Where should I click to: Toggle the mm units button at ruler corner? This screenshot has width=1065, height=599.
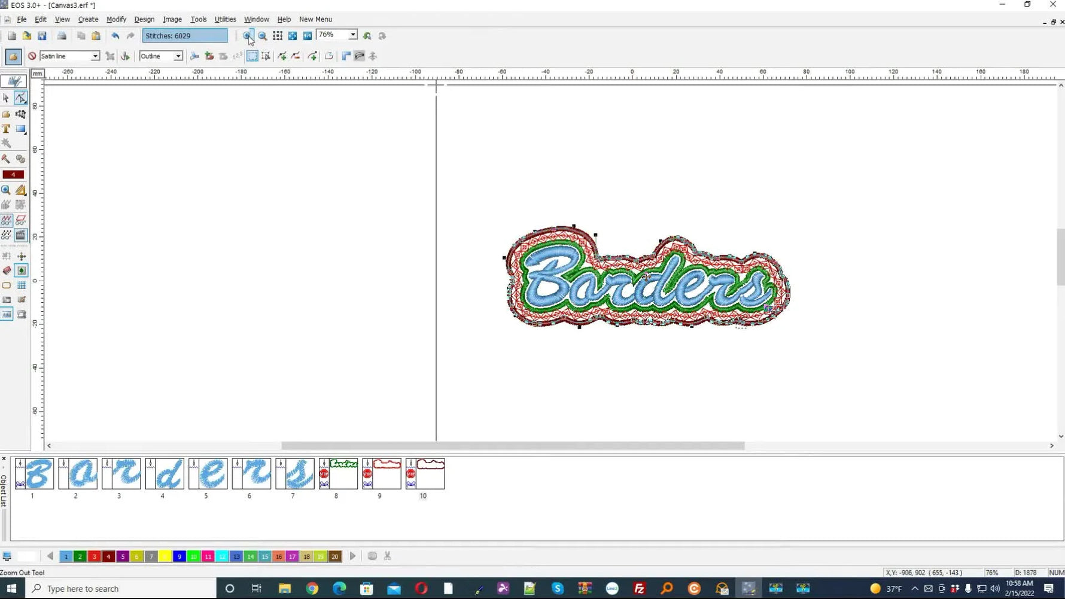(36, 73)
